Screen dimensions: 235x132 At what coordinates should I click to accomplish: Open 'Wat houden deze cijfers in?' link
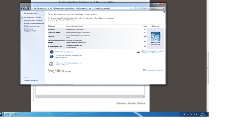(x=64, y=52)
